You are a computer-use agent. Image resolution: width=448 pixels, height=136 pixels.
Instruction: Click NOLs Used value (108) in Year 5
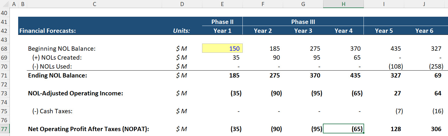(396, 67)
